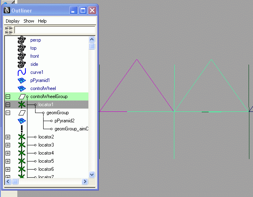Open the Help menu in Outliner
This screenshot has width=253, height=197.
[42, 21]
